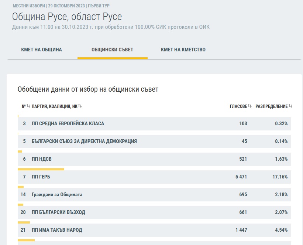Viewport: 303px width, 245px height.
Task: Open the Граждани за Общината entry
Action: (x=57, y=194)
